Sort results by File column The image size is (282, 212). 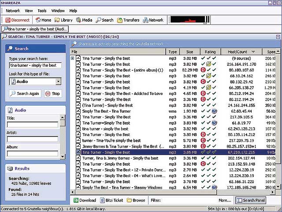coord(118,52)
